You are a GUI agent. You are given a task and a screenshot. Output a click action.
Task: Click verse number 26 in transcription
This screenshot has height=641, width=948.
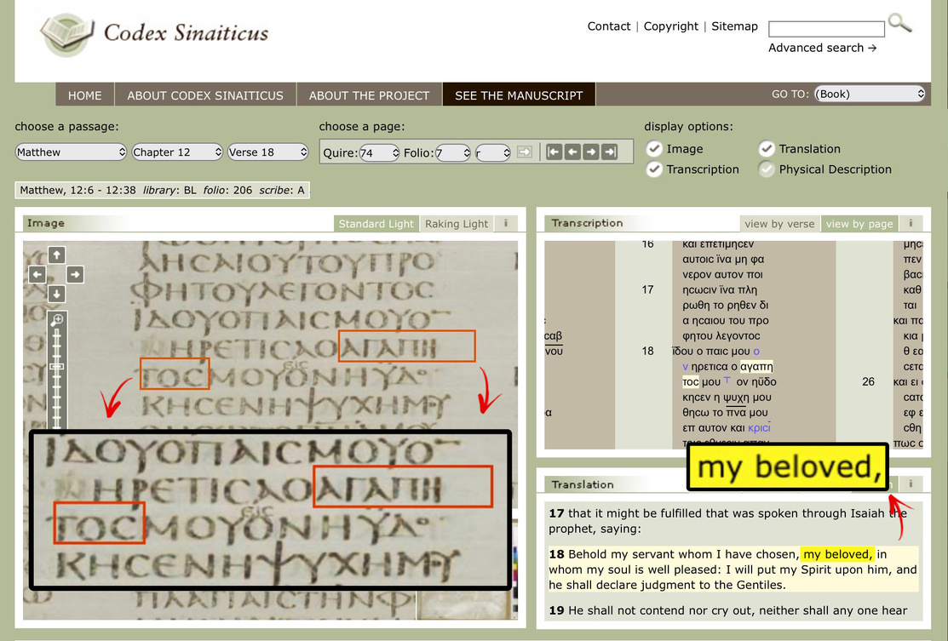pyautogui.click(x=868, y=382)
